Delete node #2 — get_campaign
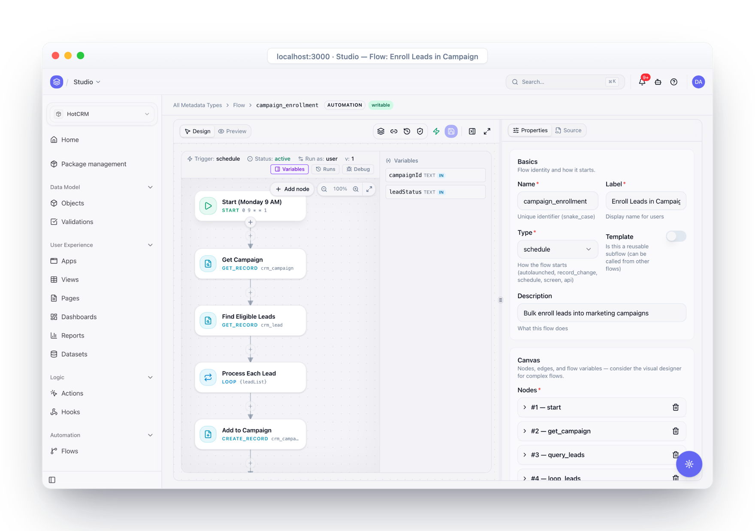Screen dimensions: 755x531 676,431
